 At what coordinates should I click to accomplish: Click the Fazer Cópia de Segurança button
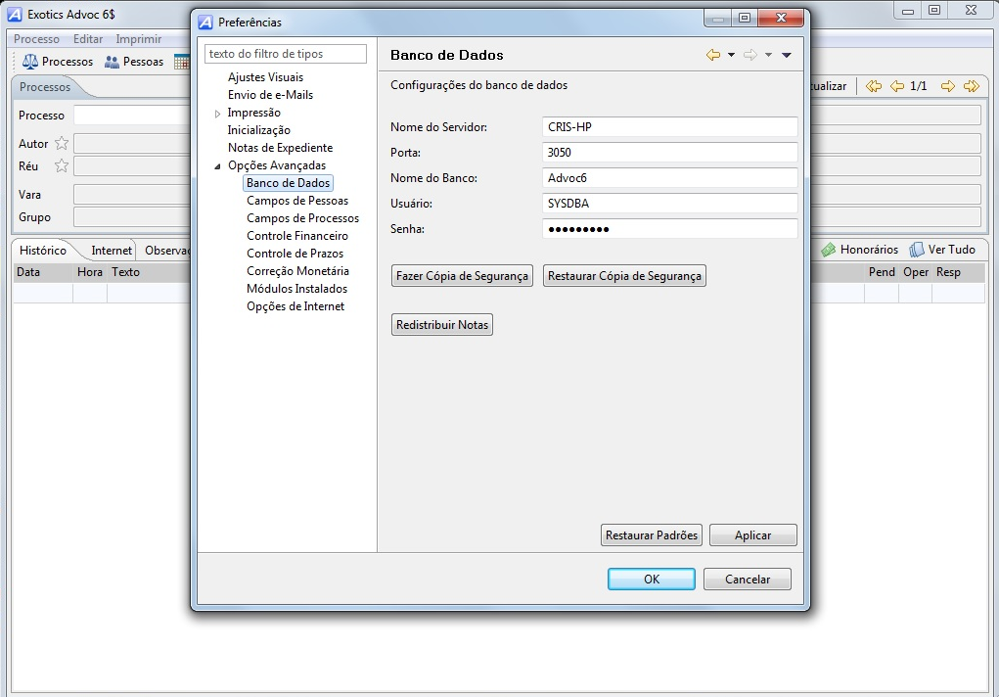coord(462,276)
